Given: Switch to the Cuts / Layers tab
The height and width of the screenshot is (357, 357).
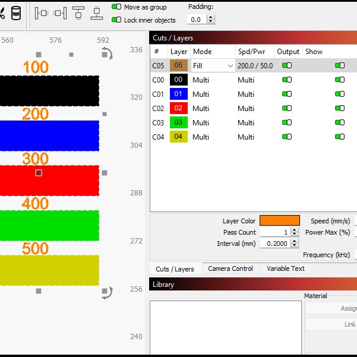Looking at the screenshot, I should tap(175, 269).
